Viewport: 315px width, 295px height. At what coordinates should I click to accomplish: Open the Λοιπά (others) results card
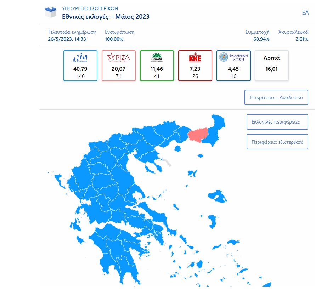click(271, 66)
